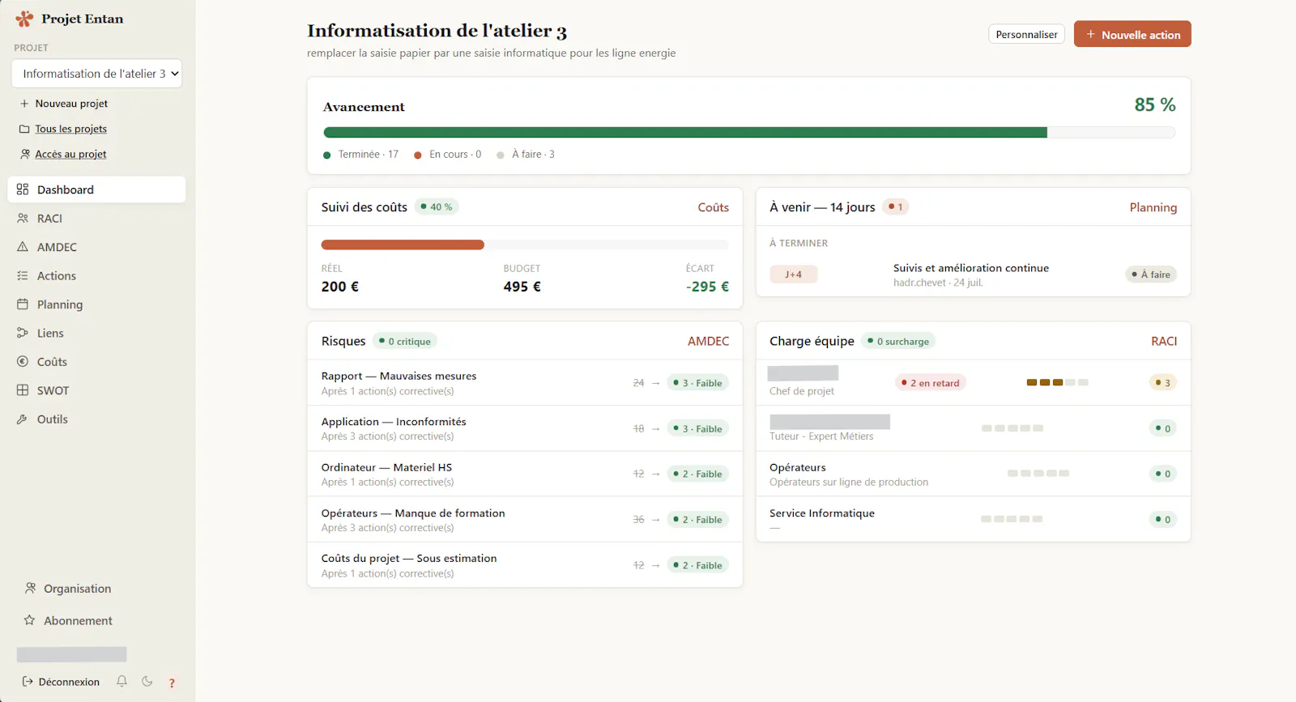This screenshot has height=702, width=1296.
Task: Open Accès au projet link
Action: [x=70, y=154]
